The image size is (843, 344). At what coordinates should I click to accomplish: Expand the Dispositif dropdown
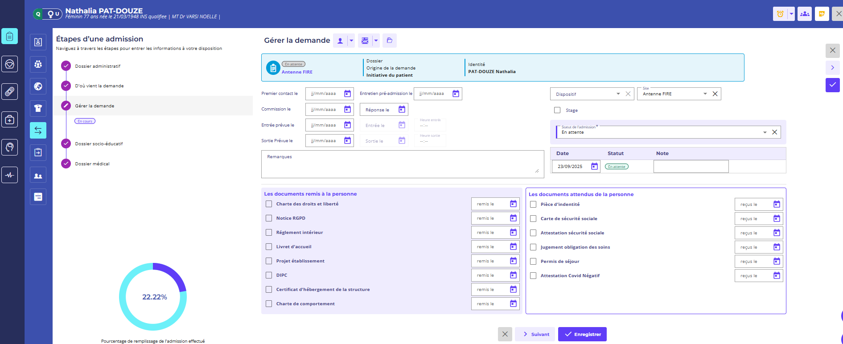pyautogui.click(x=618, y=94)
